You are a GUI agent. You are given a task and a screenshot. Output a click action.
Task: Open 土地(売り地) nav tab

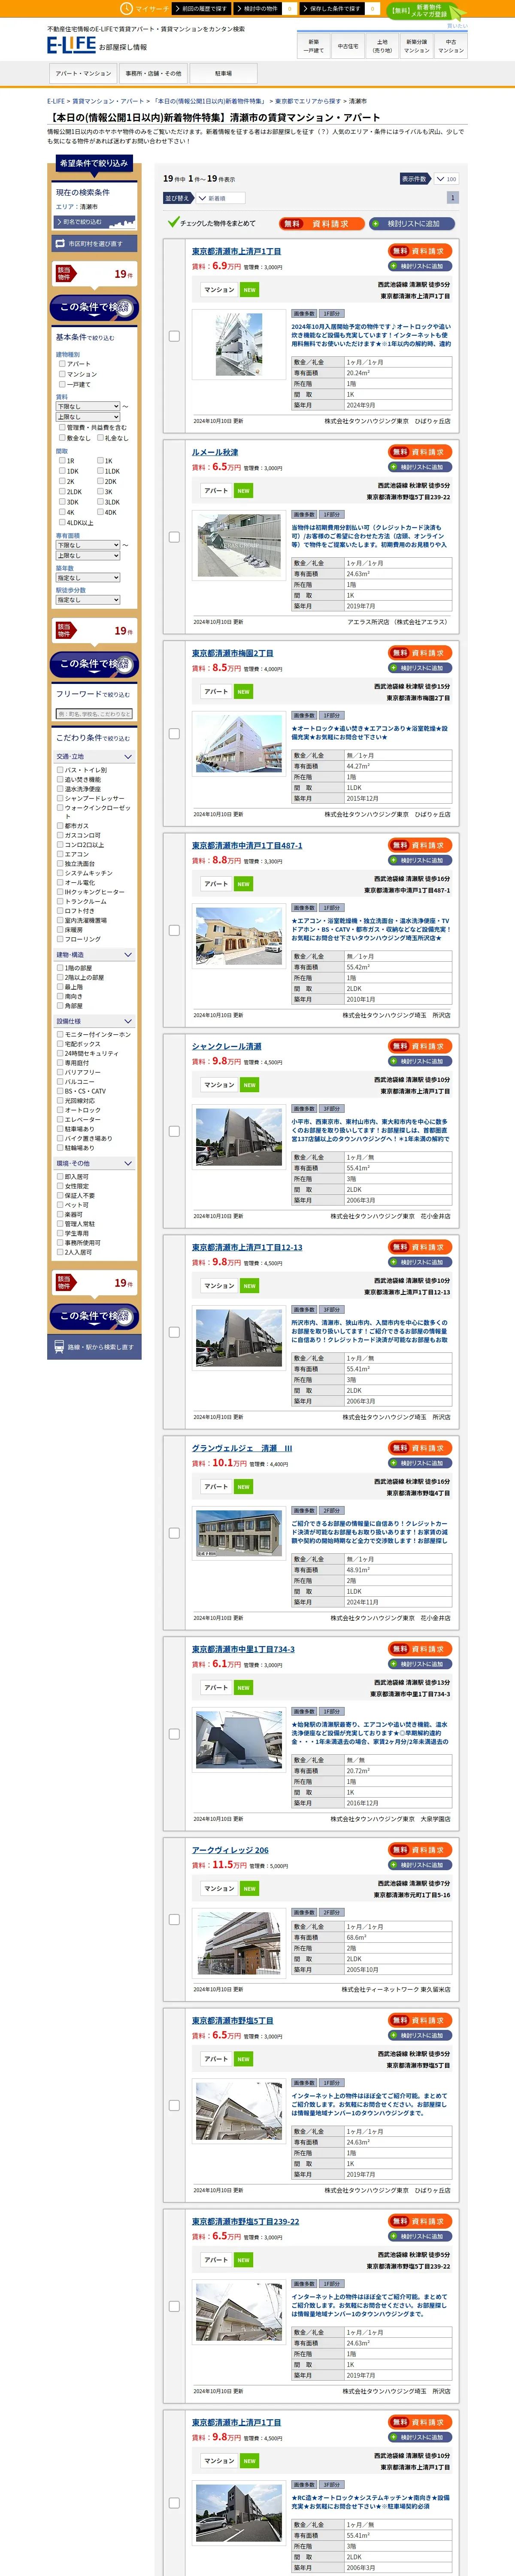pos(382,46)
